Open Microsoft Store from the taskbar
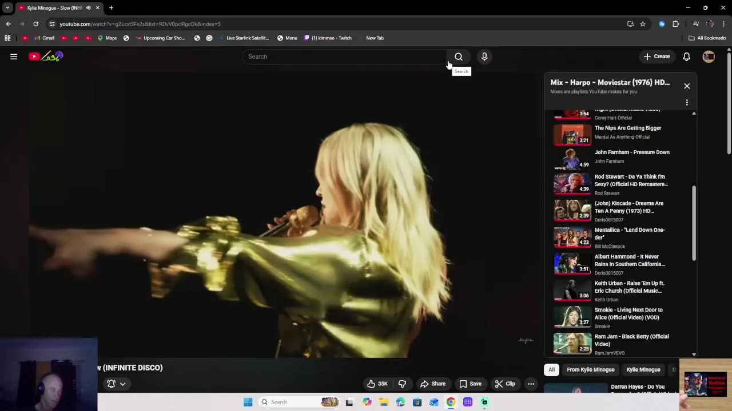Screen dimensions: 732x411 (x=417, y=402)
